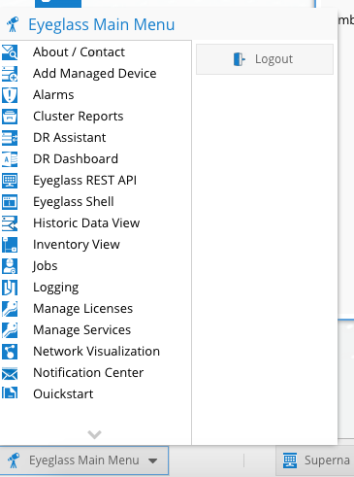Click the Logout button
The width and height of the screenshot is (354, 477).
(x=265, y=59)
